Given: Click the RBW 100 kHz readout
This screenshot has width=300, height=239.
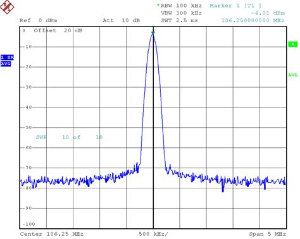Looking at the screenshot, I should coord(181,6).
